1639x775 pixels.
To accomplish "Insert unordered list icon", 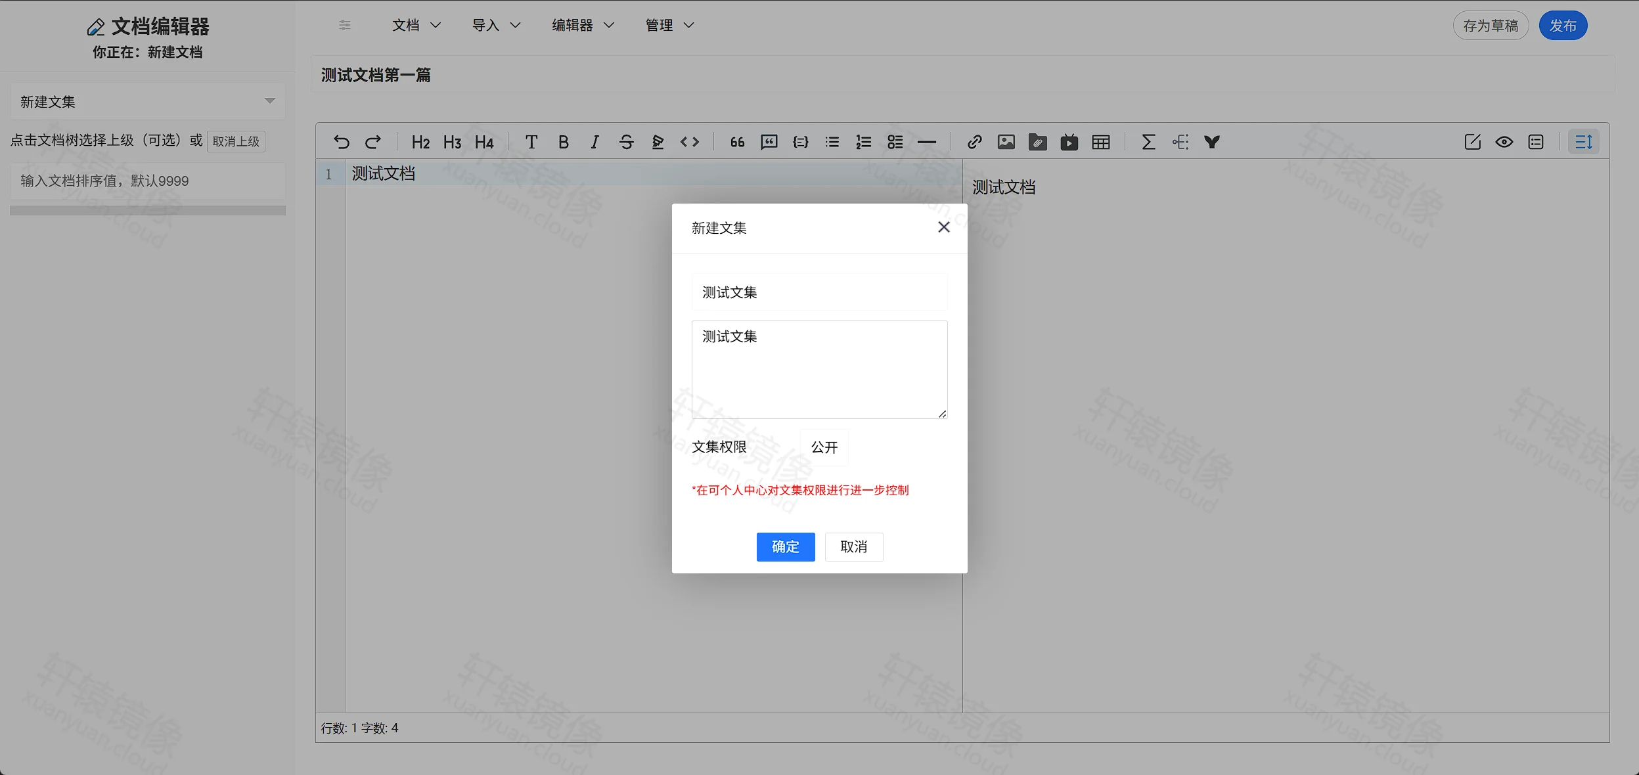I will pyautogui.click(x=832, y=142).
